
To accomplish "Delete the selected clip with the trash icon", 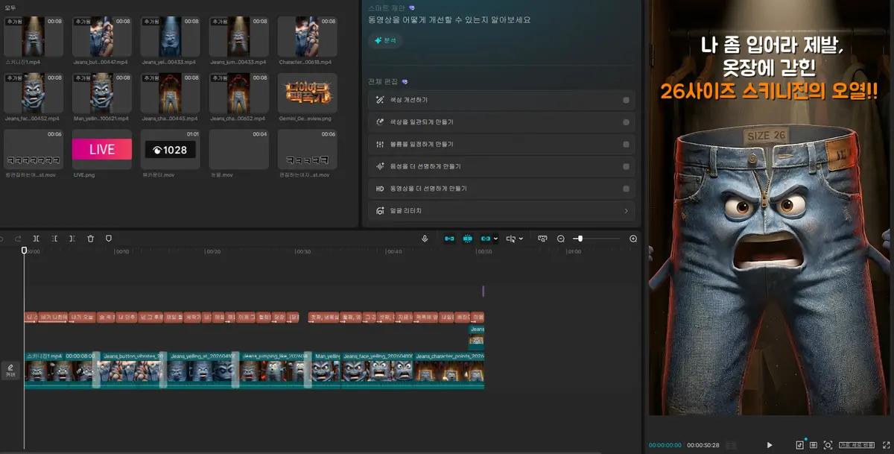I will click(x=90, y=239).
